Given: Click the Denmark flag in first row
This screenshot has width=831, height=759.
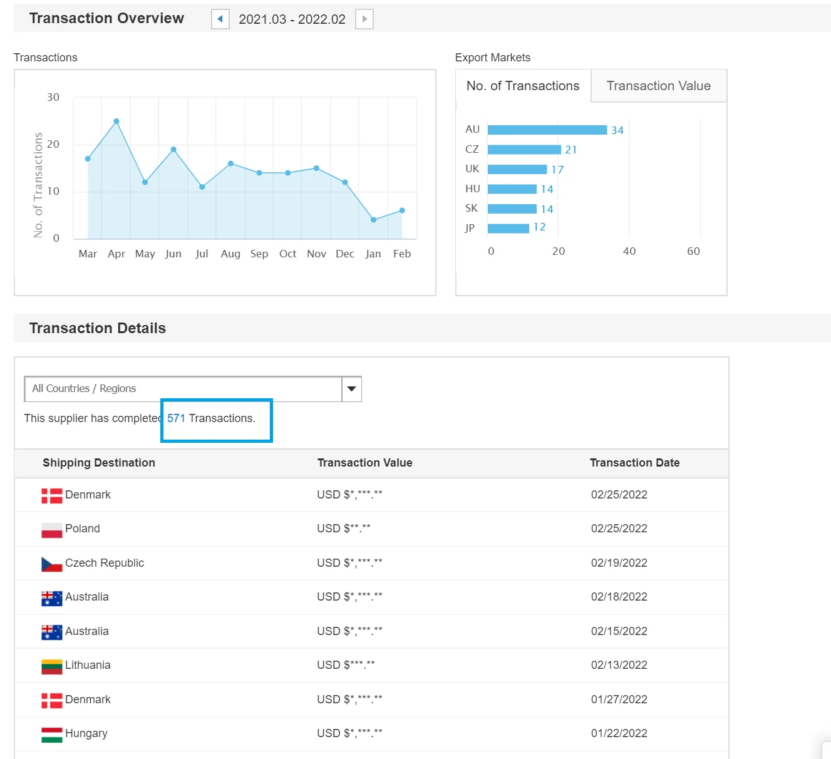Looking at the screenshot, I should 51,495.
